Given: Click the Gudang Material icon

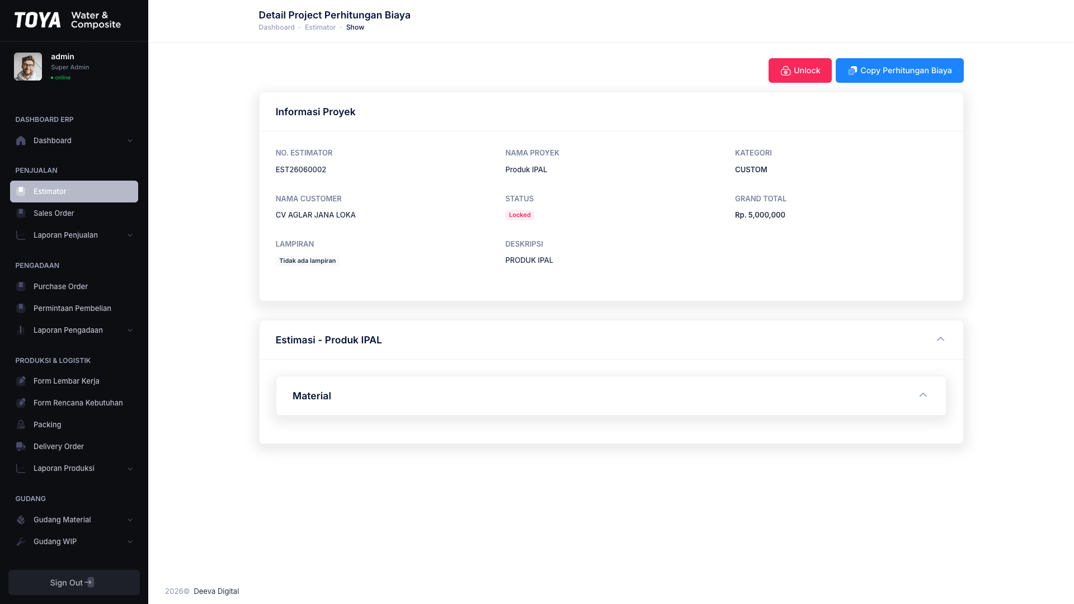Looking at the screenshot, I should [21, 520].
